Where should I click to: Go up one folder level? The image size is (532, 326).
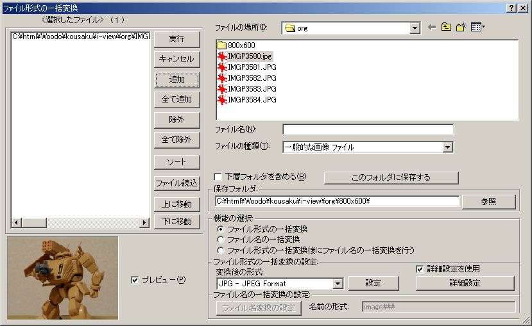[446, 28]
